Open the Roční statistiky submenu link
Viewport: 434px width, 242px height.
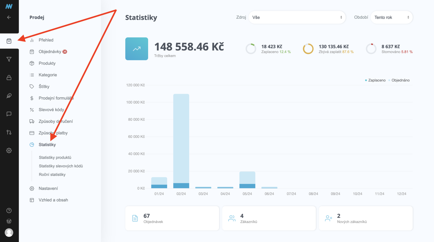(52, 175)
